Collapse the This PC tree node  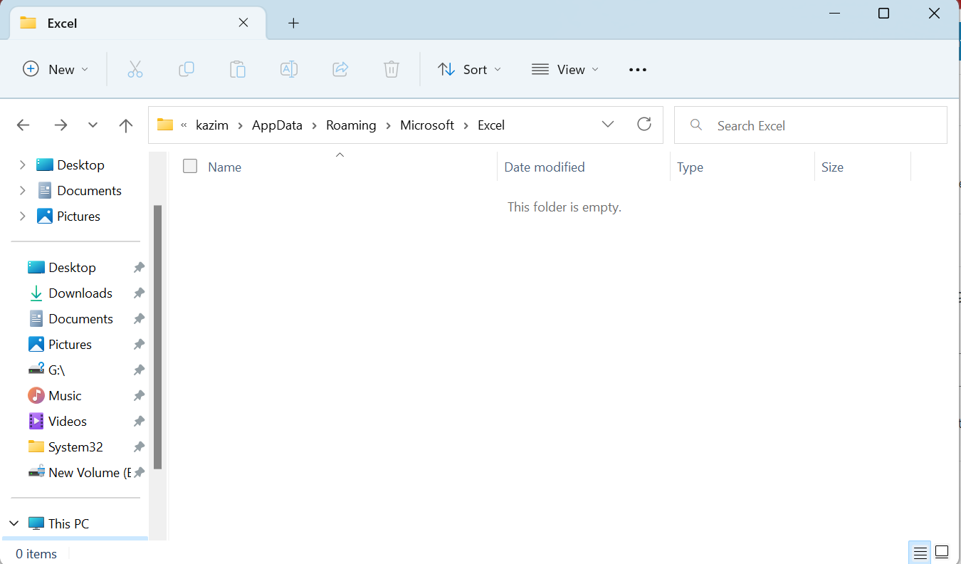(14, 523)
